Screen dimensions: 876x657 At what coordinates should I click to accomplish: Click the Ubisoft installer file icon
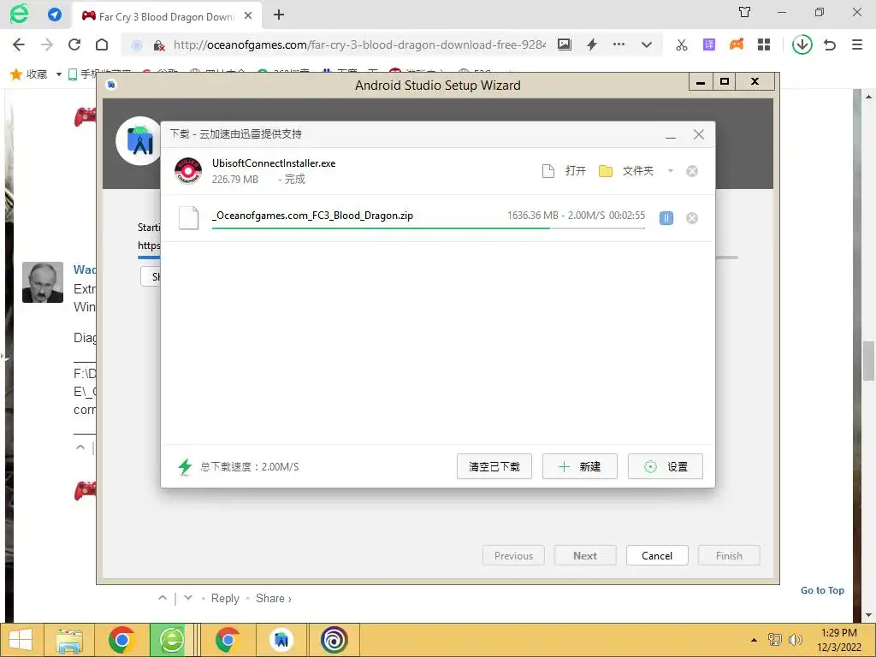[188, 171]
